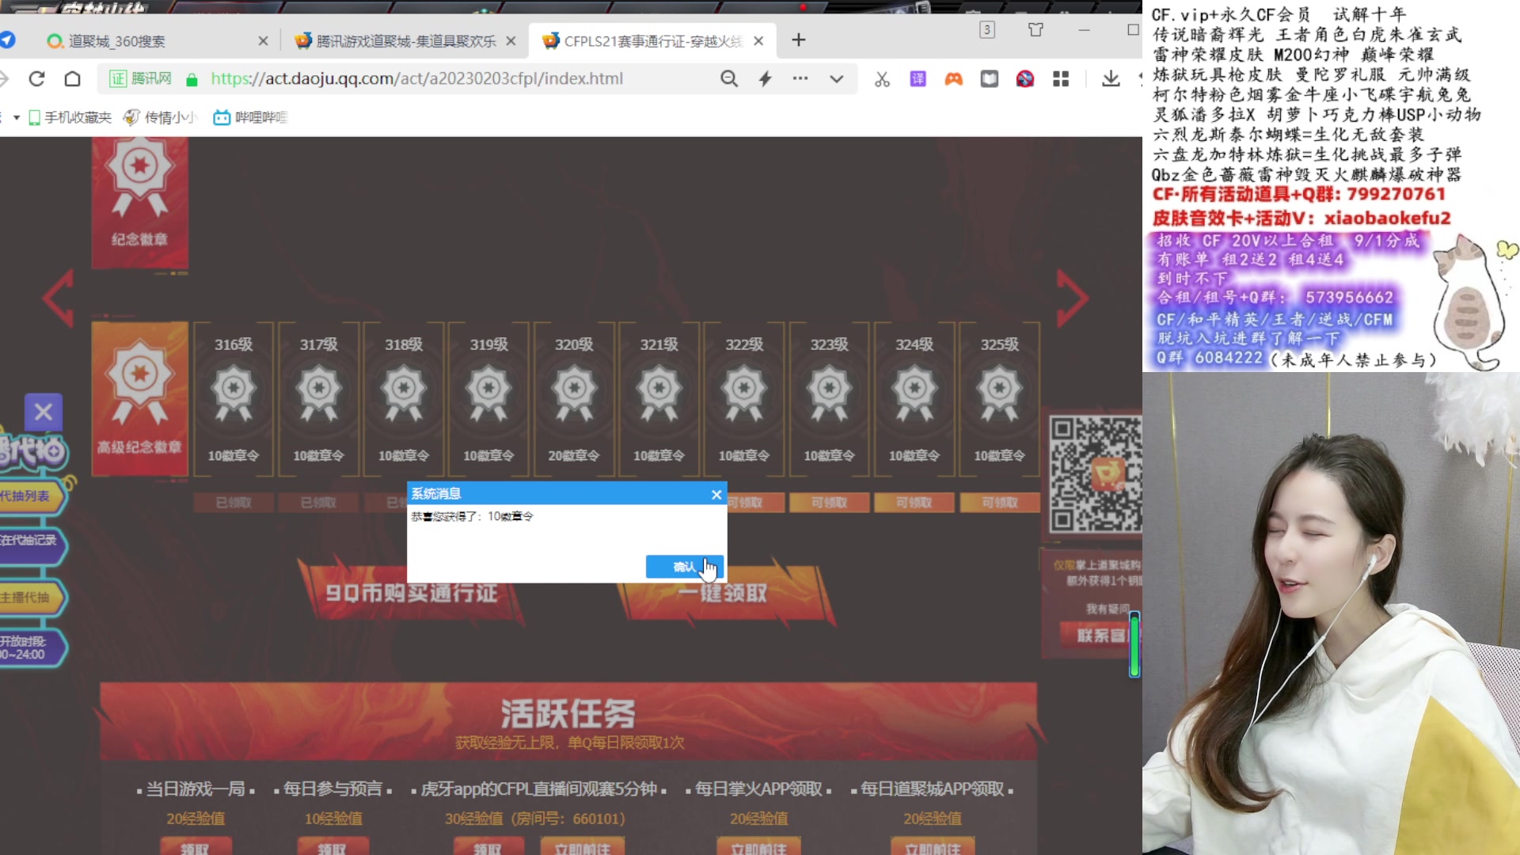Close the left floating sidebar with purple X
Viewport: 1520px width, 855px height.
(44, 412)
